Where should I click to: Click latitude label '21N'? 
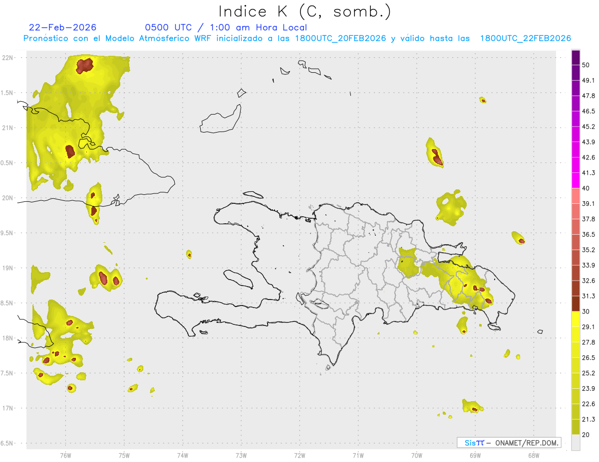[x=8, y=128]
